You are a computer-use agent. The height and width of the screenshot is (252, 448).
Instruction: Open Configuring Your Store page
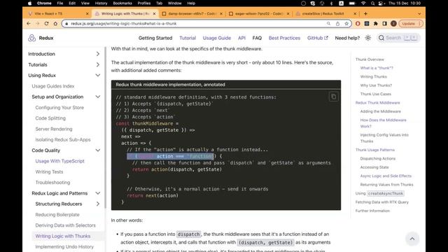pyautogui.click(x=59, y=107)
